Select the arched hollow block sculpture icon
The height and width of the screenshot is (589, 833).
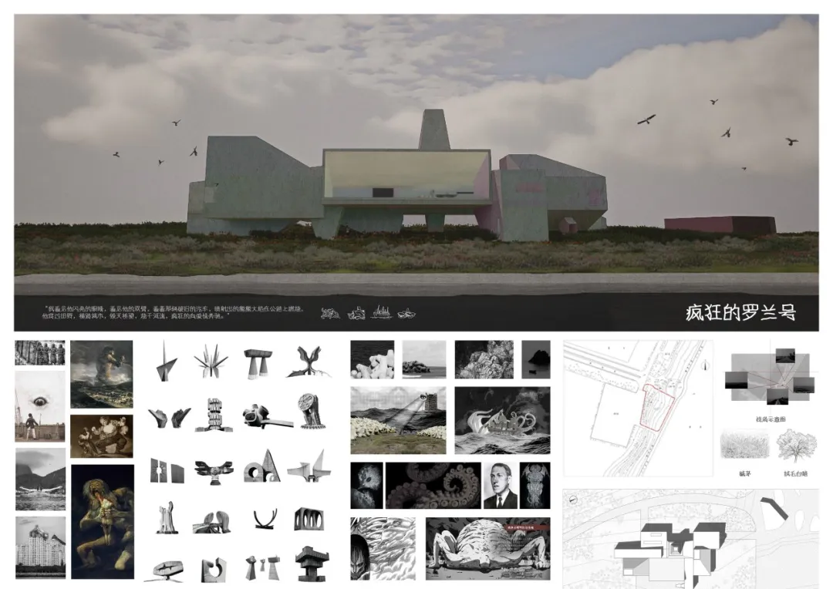click(309, 519)
